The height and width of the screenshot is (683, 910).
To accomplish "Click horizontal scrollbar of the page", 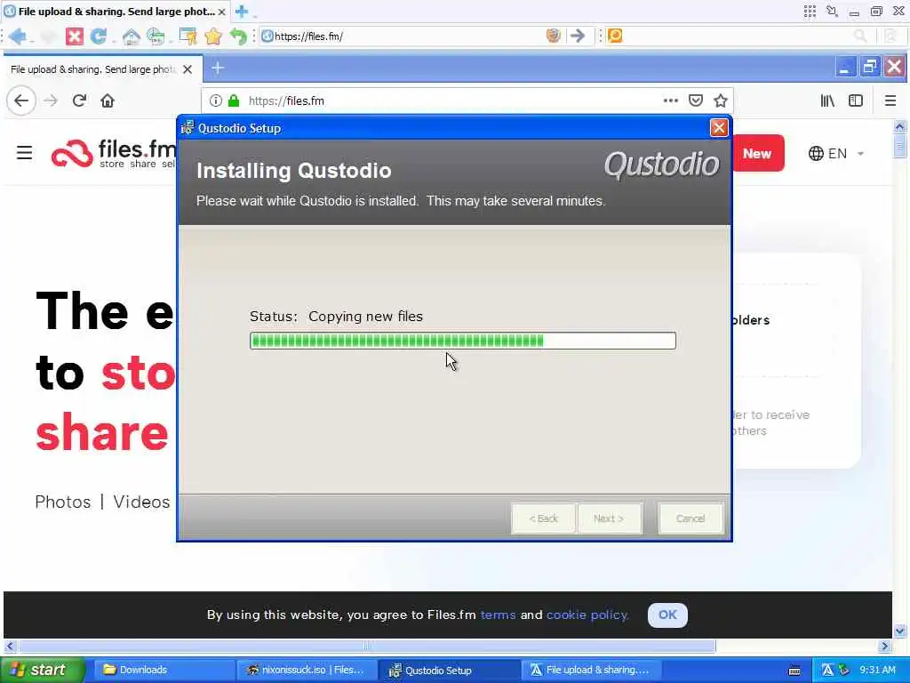I will 367,646.
